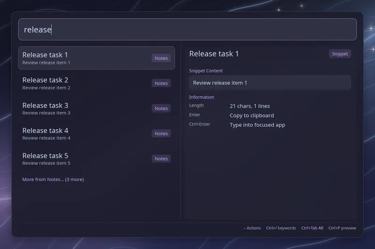The image size is (375, 249).
Task: Click the "Ctrl+Enter" shortcut label
Action: coord(200,124)
